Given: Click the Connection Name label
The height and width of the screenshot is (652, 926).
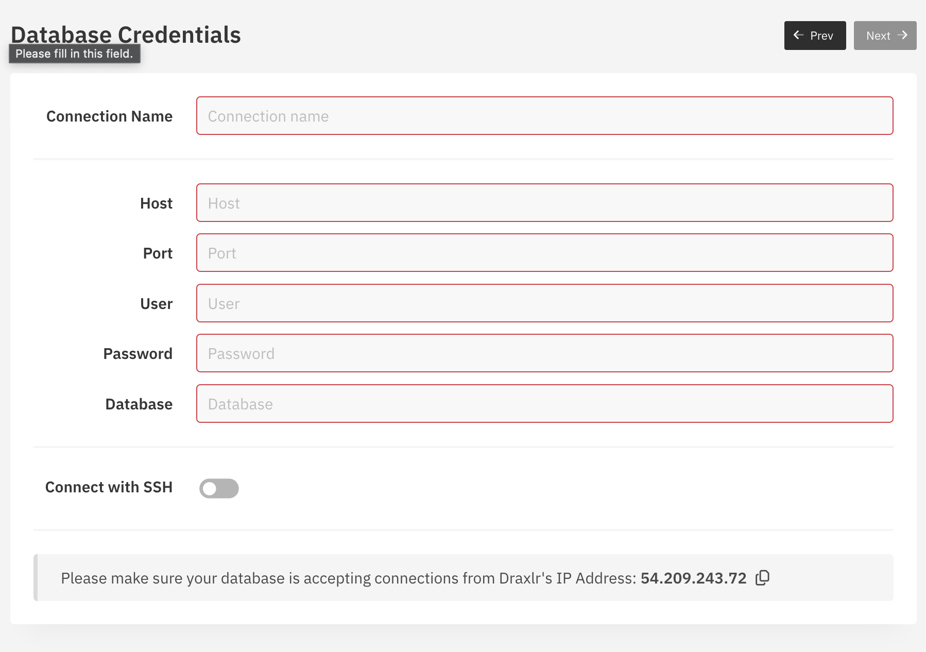Looking at the screenshot, I should click(x=109, y=116).
